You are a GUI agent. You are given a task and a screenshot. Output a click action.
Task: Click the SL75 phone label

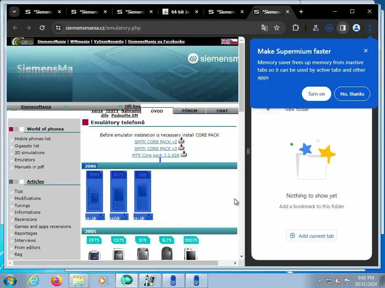pos(167,240)
